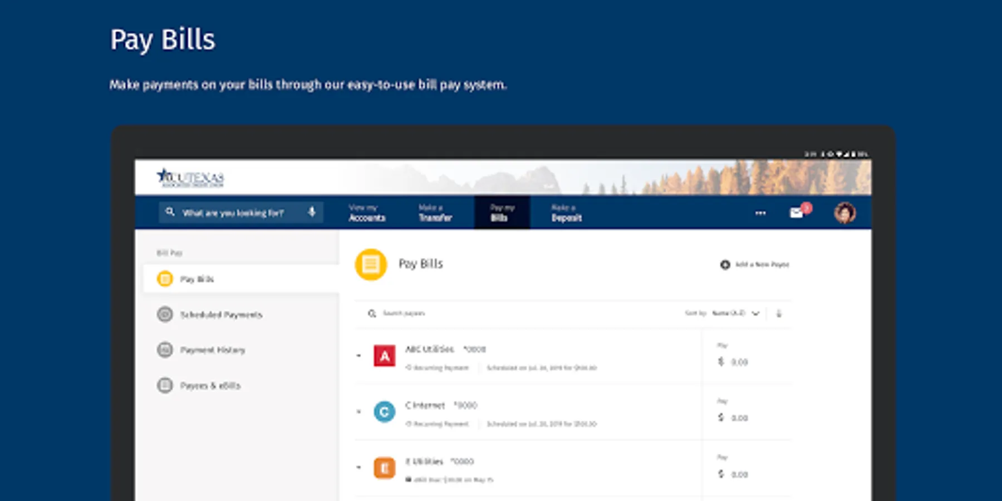This screenshot has width=1002, height=501.
Task: Click the What are you looking for search box
Action: pyautogui.click(x=241, y=212)
